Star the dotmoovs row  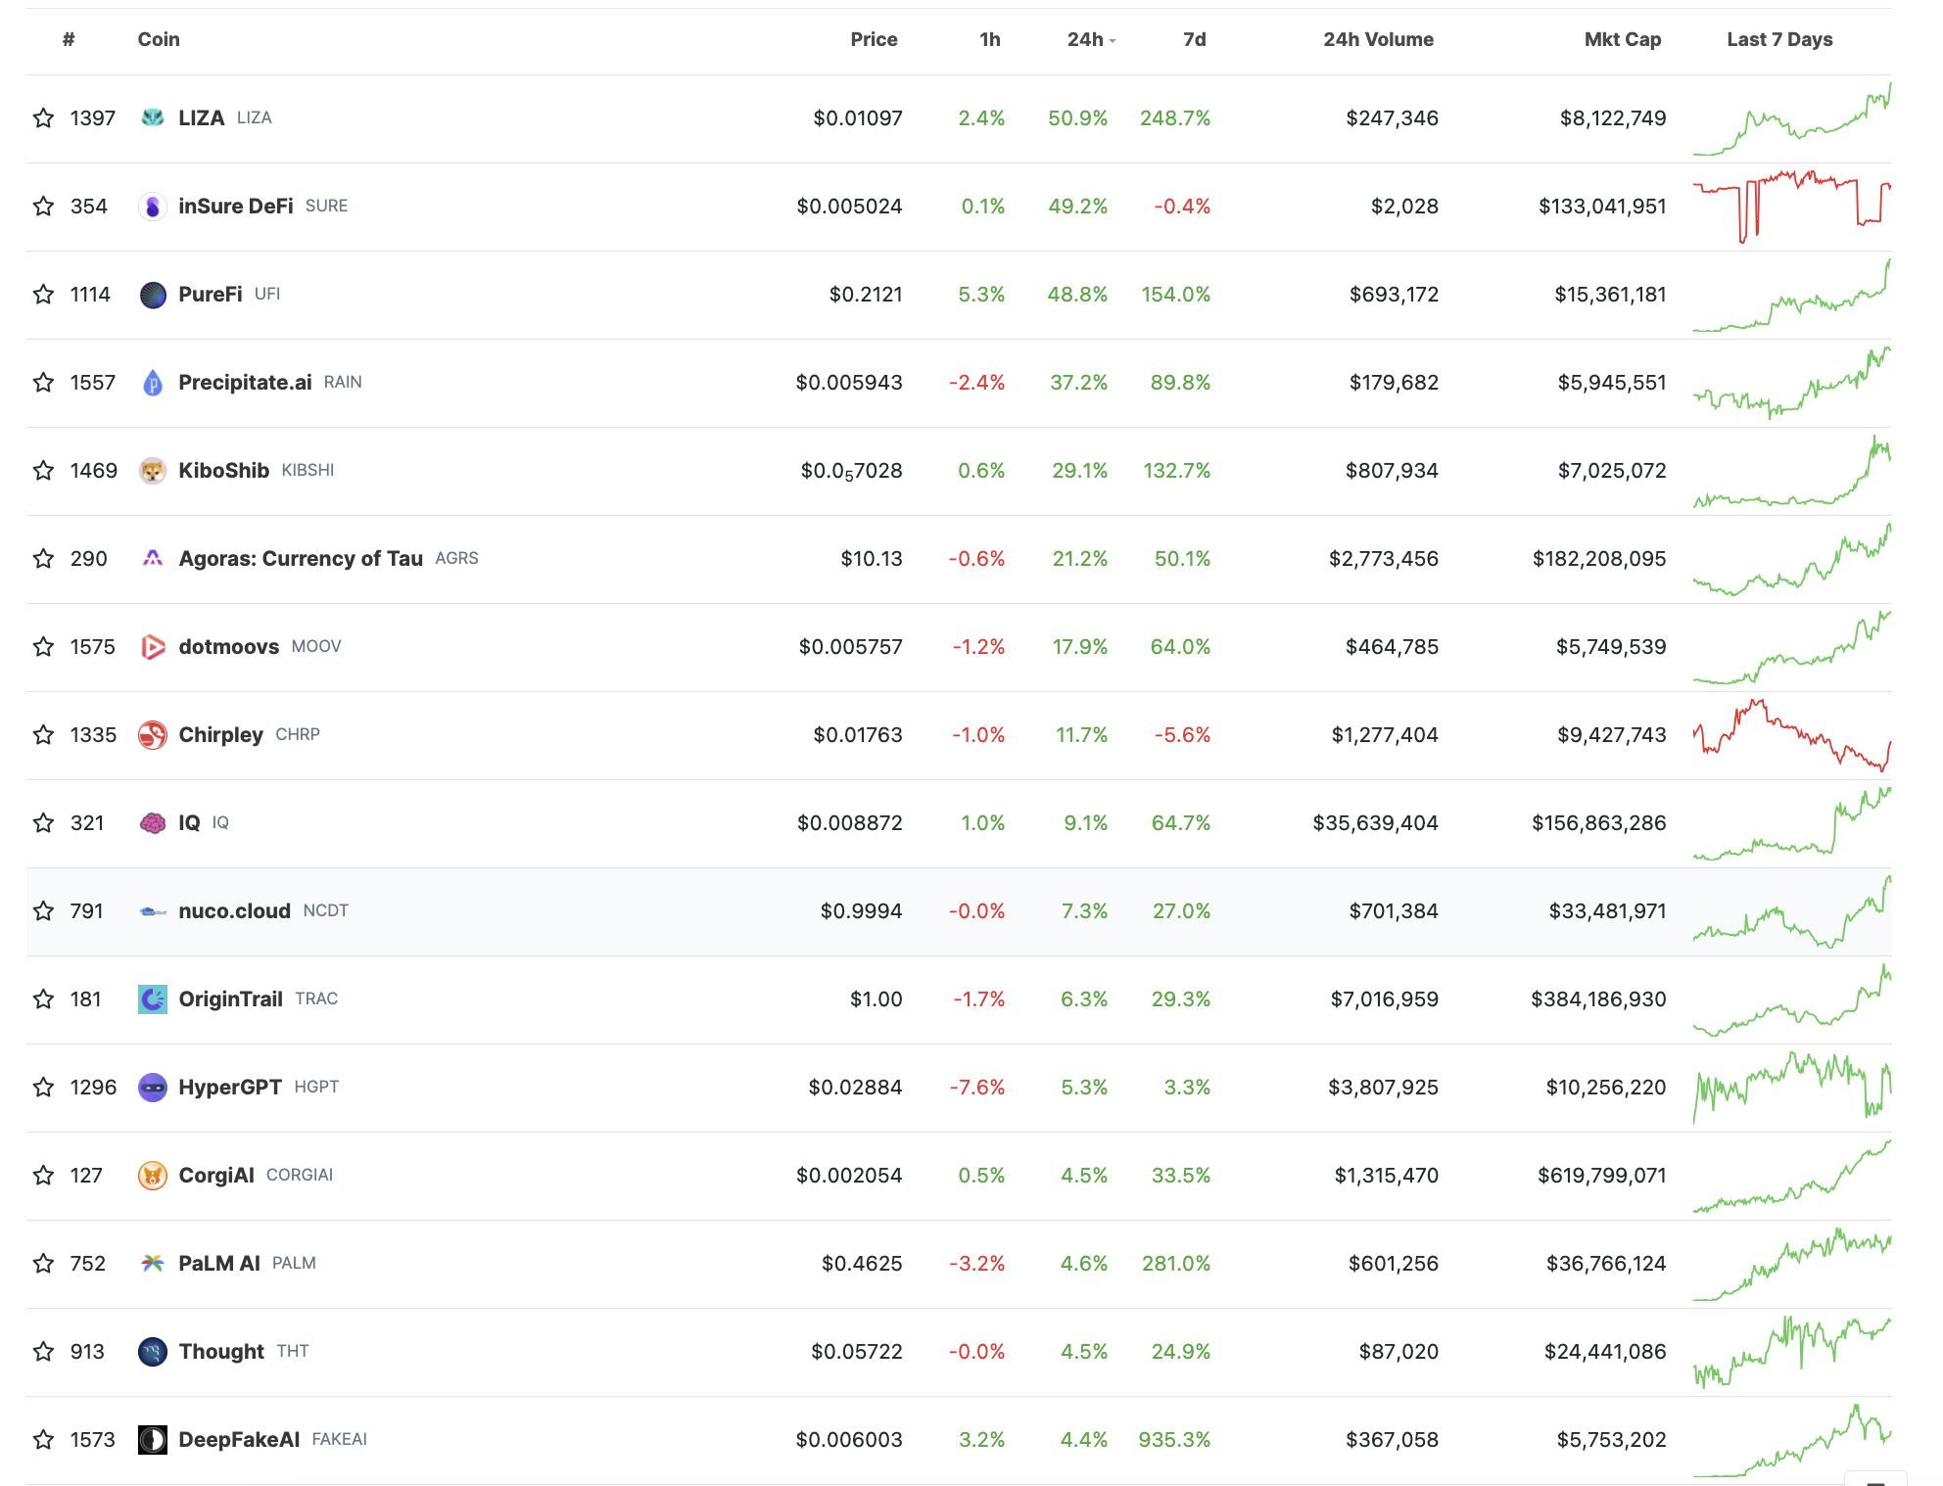43,647
